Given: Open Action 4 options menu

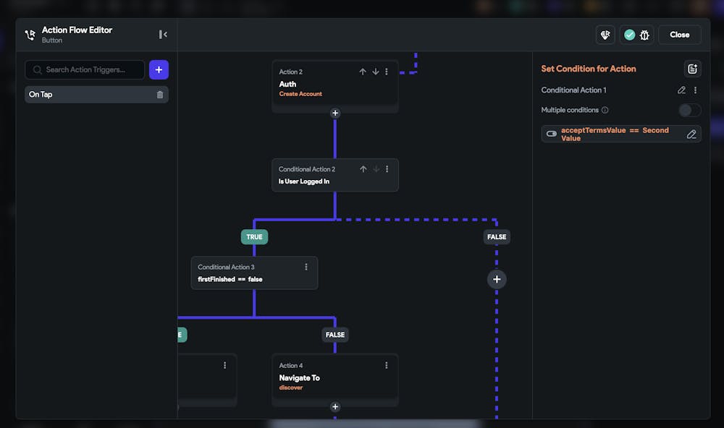Looking at the screenshot, I should click(387, 365).
